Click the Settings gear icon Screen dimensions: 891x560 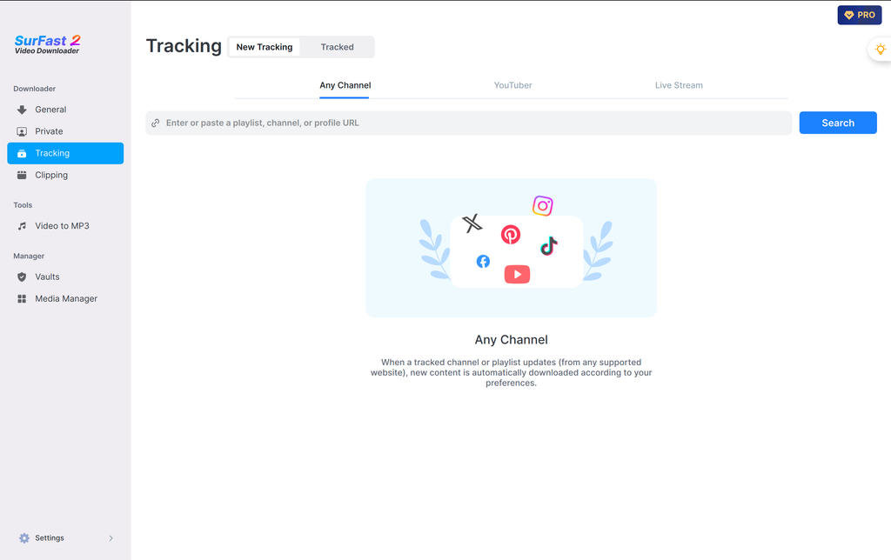pos(23,538)
